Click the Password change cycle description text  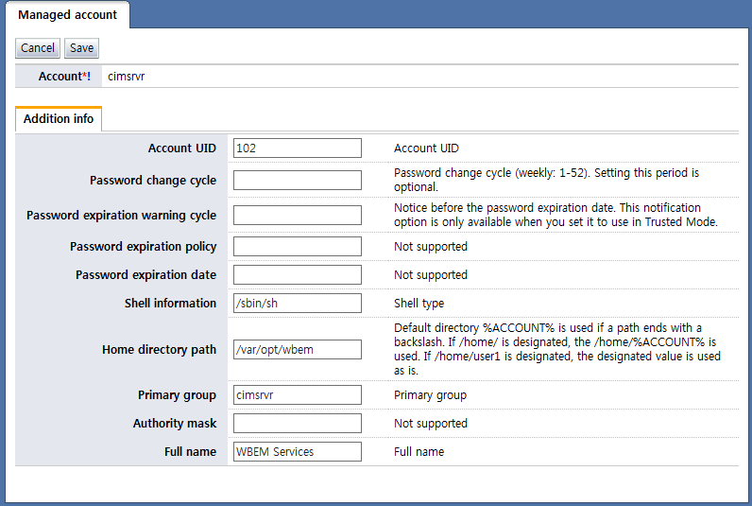(x=546, y=180)
